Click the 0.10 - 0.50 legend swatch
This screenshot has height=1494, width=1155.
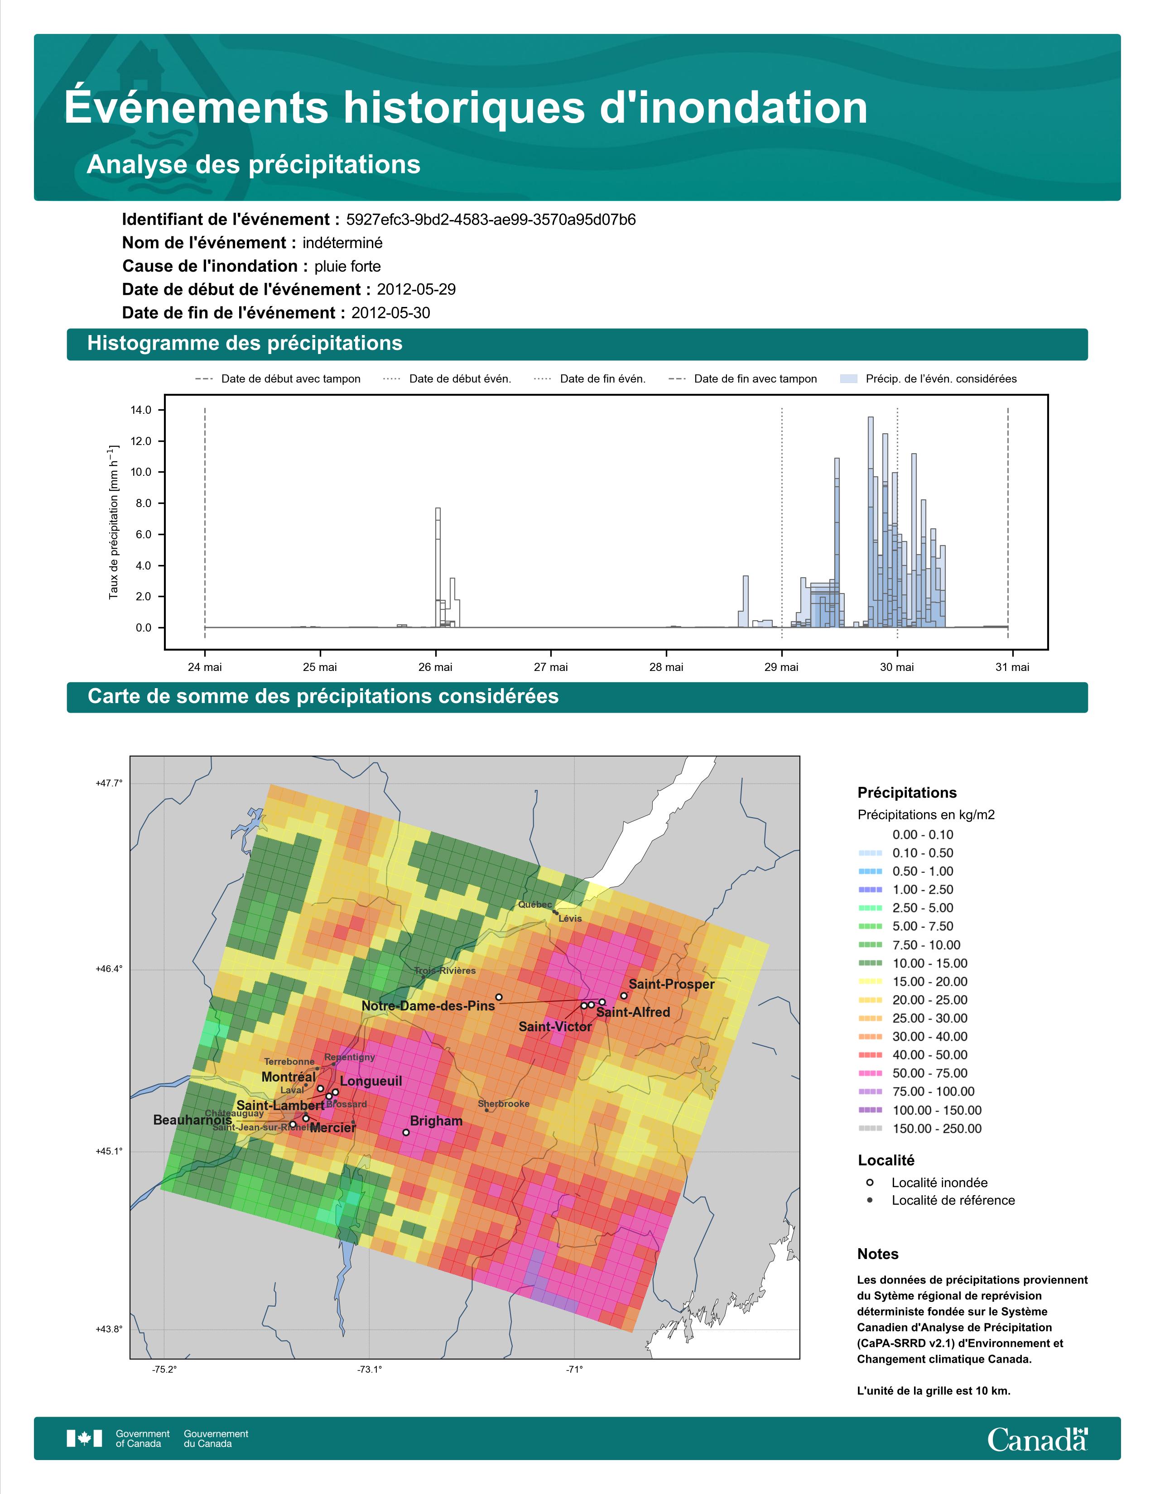pyautogui.click(x=870, y=853)
